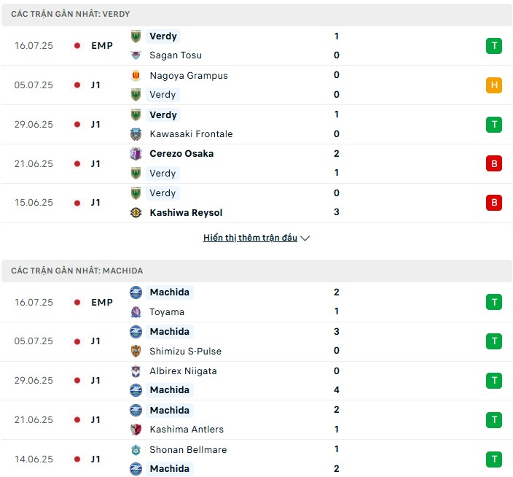Viewport: 513px width, 477px height.
Task: Open the Kashiwa Reysol team name
Action: tap(186, 212)
